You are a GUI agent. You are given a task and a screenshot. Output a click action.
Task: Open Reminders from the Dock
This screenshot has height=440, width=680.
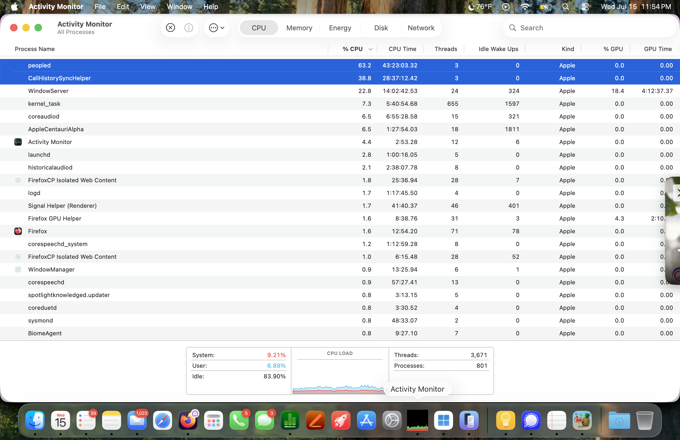pos(86,420)
